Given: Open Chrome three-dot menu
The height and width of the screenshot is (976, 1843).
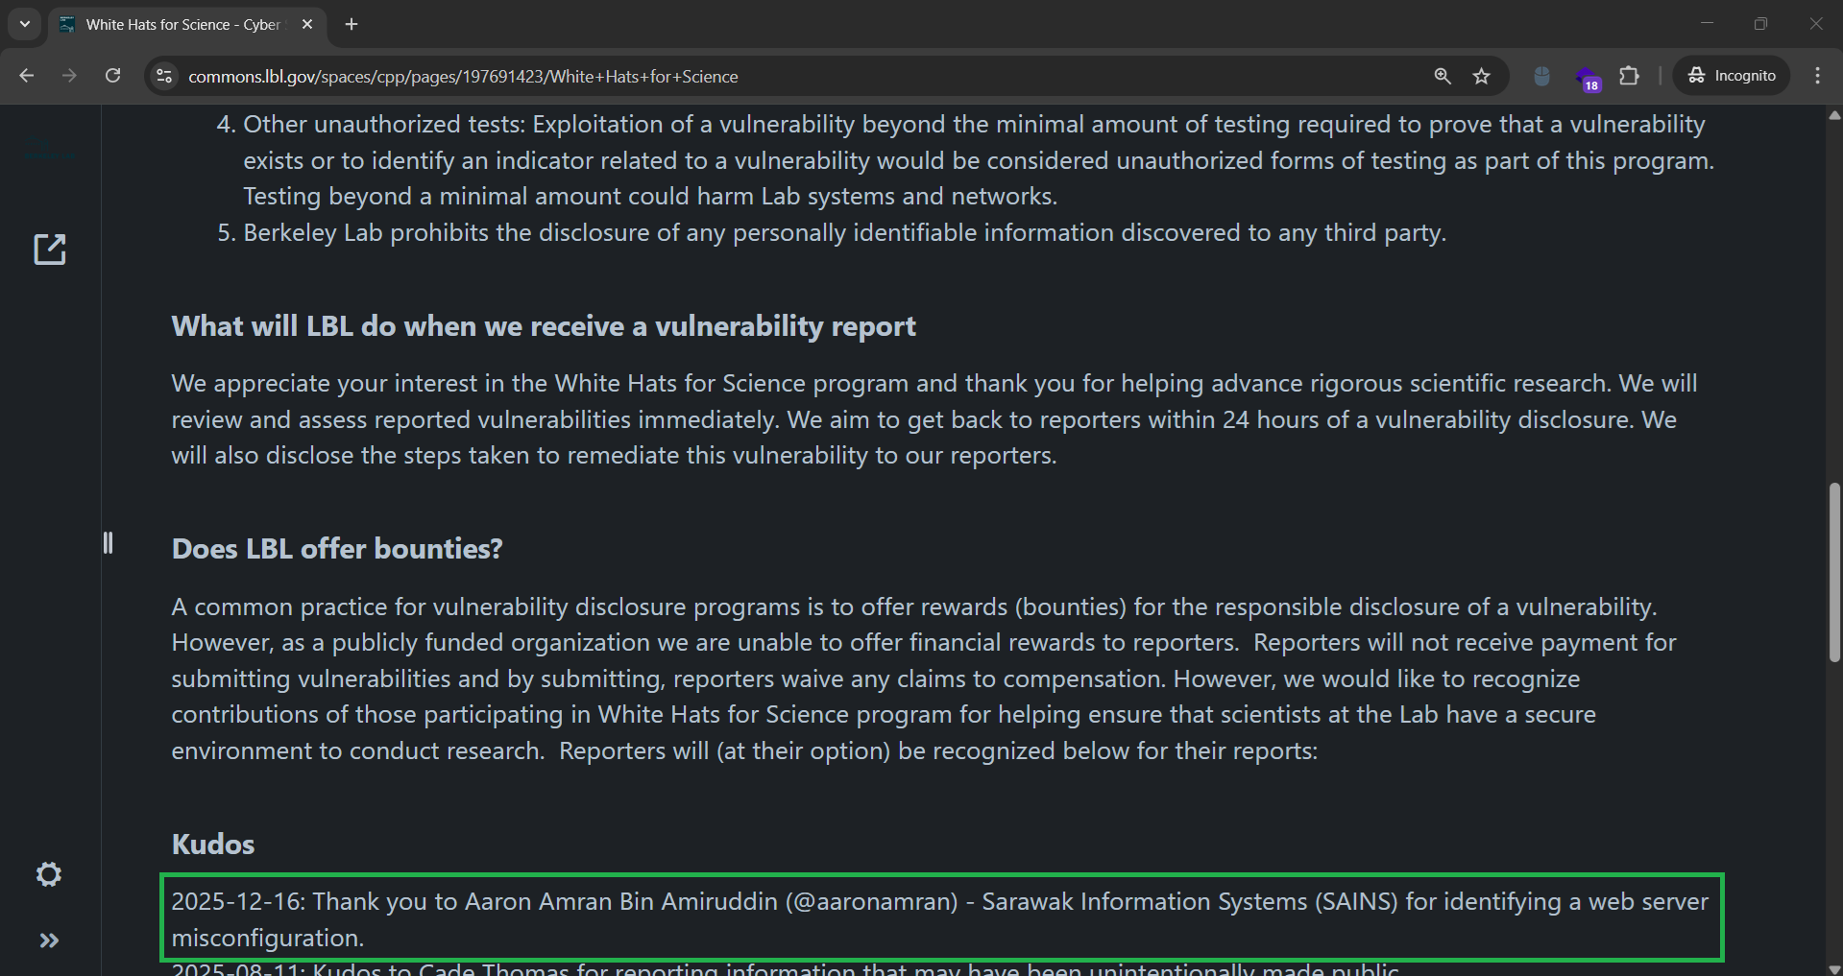Looking at the screenshot, I should [x=1817, y=76].
